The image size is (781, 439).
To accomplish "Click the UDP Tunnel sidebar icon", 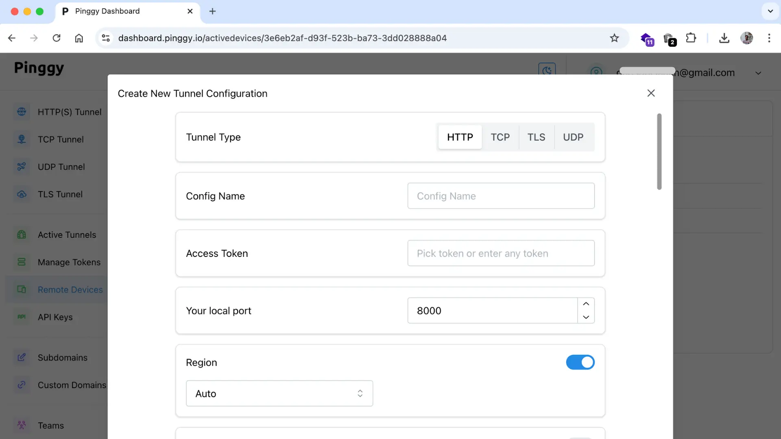I will click(x=22, y=167).
